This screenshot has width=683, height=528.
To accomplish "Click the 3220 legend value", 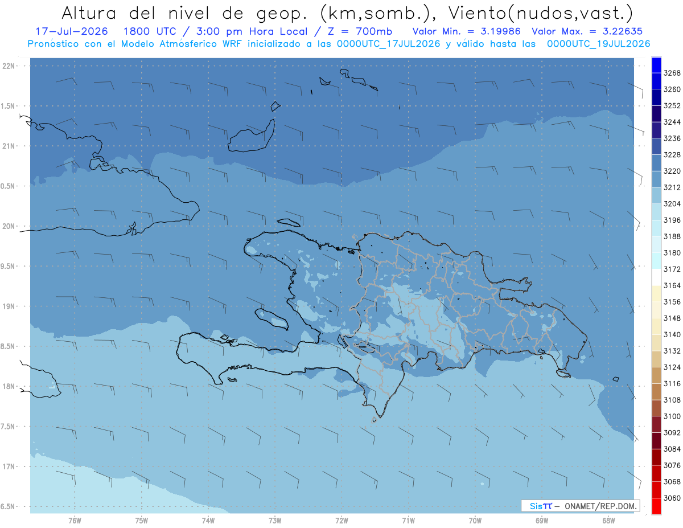I will (x=672, y=171).
